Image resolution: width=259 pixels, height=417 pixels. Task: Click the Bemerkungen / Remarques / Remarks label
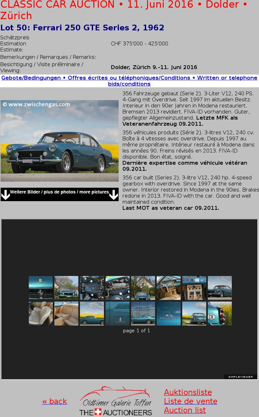tap(48, 57)
